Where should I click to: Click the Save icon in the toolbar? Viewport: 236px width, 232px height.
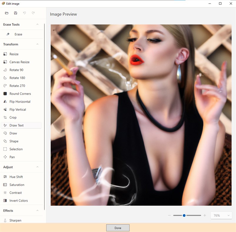[x=16, y=13]
